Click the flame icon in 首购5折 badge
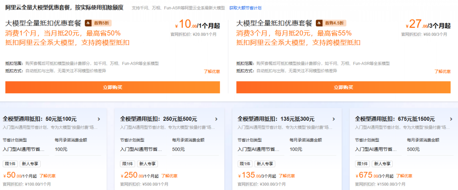 (88, 23)
